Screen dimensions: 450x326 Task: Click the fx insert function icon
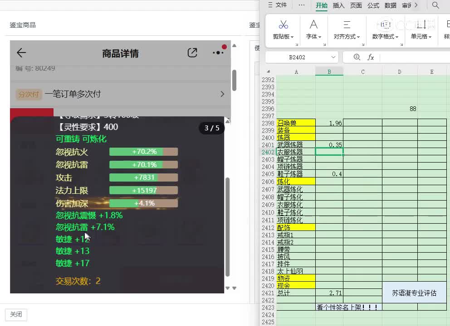(371, 58)
